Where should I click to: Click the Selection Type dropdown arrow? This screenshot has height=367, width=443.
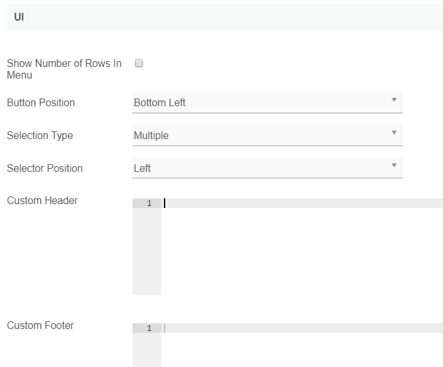pos(393,133)
